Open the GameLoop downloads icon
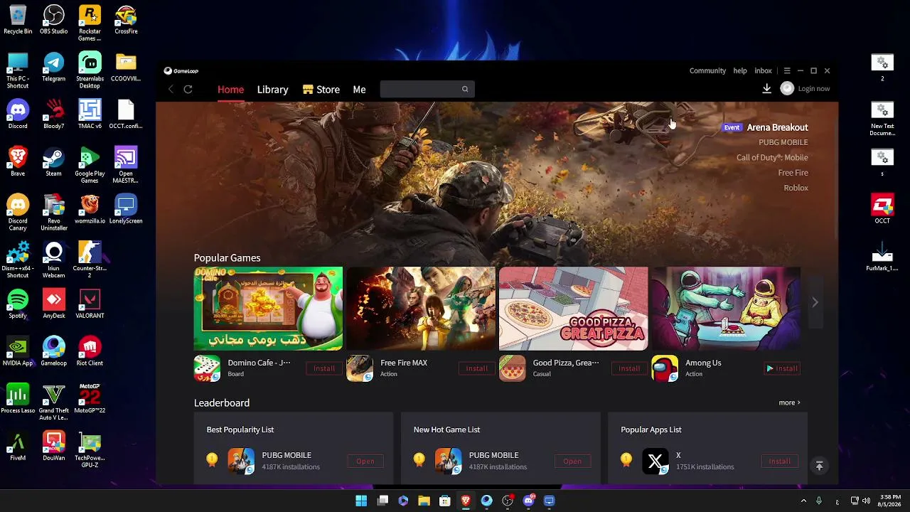This screenshot has width=910, height=512. (766, 88)
